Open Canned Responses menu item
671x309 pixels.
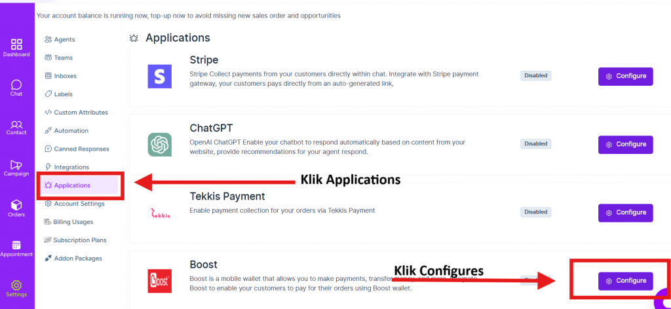click(81, 149)
